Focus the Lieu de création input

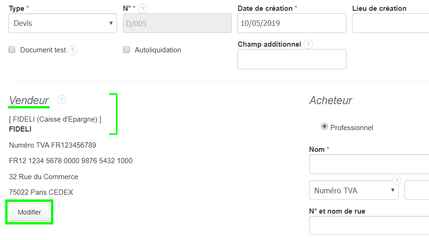pos(390,23)
